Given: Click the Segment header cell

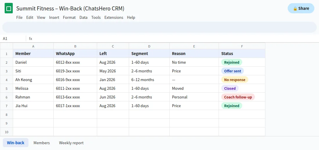Looking at the screenshot, I should coord(149,54).
